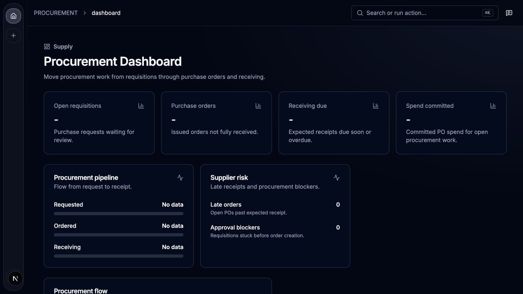Image resolution: width=523 pixels, height=294 pixels.
Task: Open the chat messages icon at top right
Action: coord(509,13)
